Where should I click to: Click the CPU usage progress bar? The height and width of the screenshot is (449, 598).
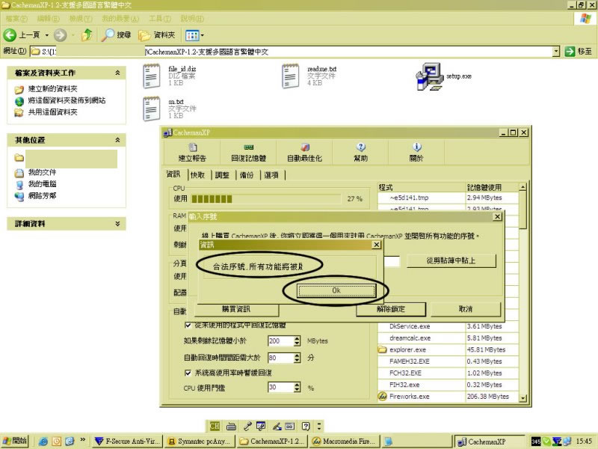[x=266, y=199]
